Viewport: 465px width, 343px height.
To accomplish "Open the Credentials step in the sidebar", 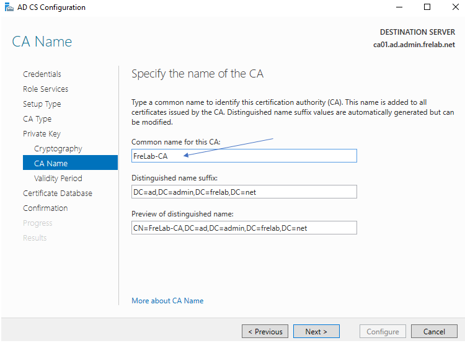I will (x=42, y=74).
